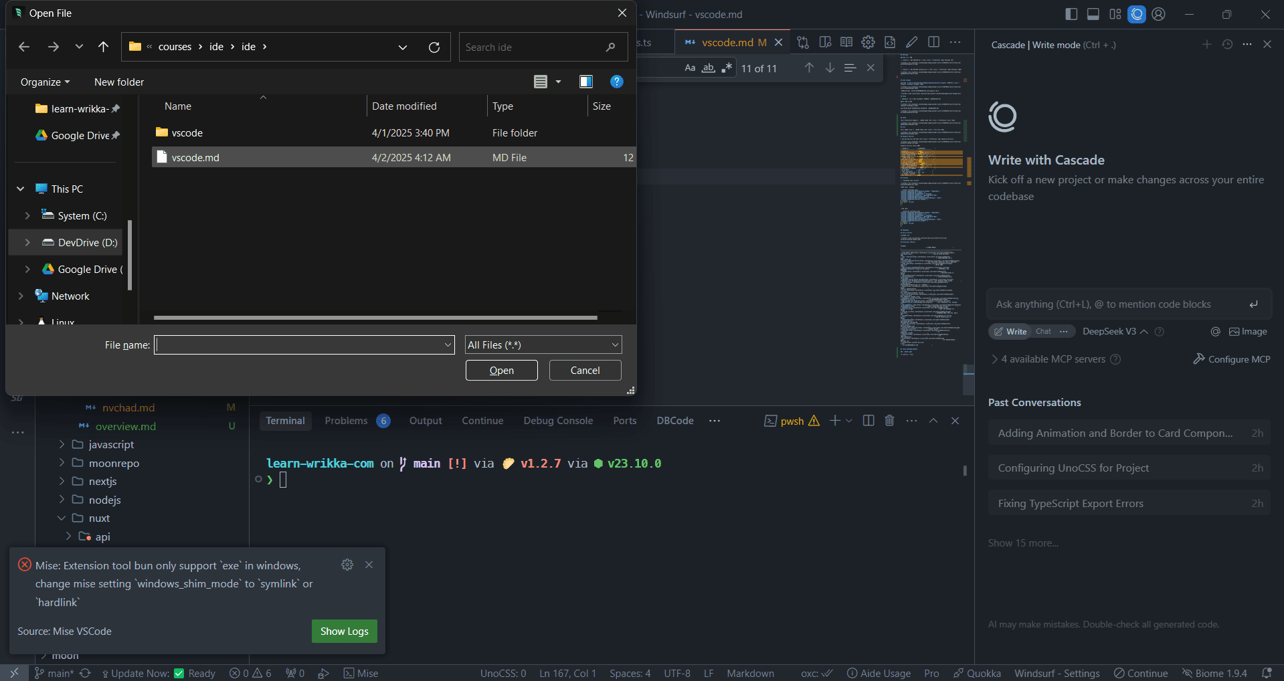Viewport: 1284px width, 681px height.
Task: Sort files by the Type column
Action: click(502, 106)
